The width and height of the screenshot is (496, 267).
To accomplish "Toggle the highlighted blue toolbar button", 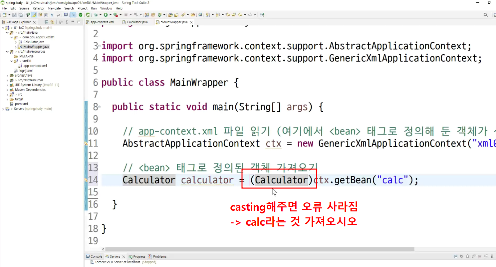I will 73,15.
